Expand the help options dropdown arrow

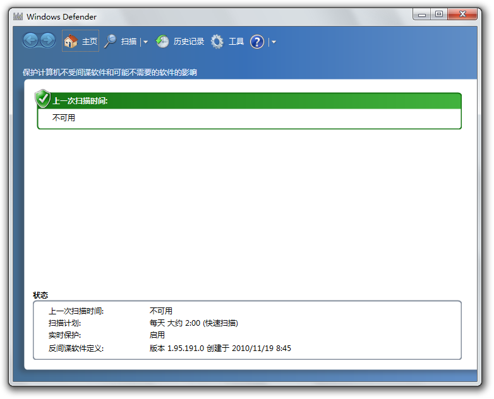click(274, 42)
